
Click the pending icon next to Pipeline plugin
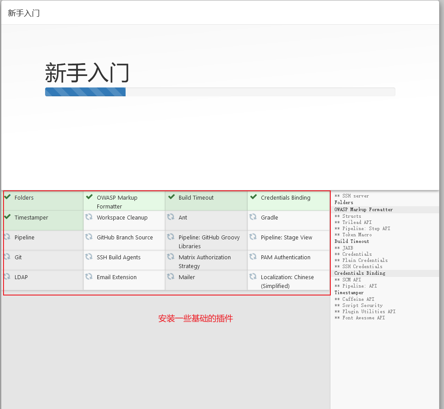coord(7,236)
